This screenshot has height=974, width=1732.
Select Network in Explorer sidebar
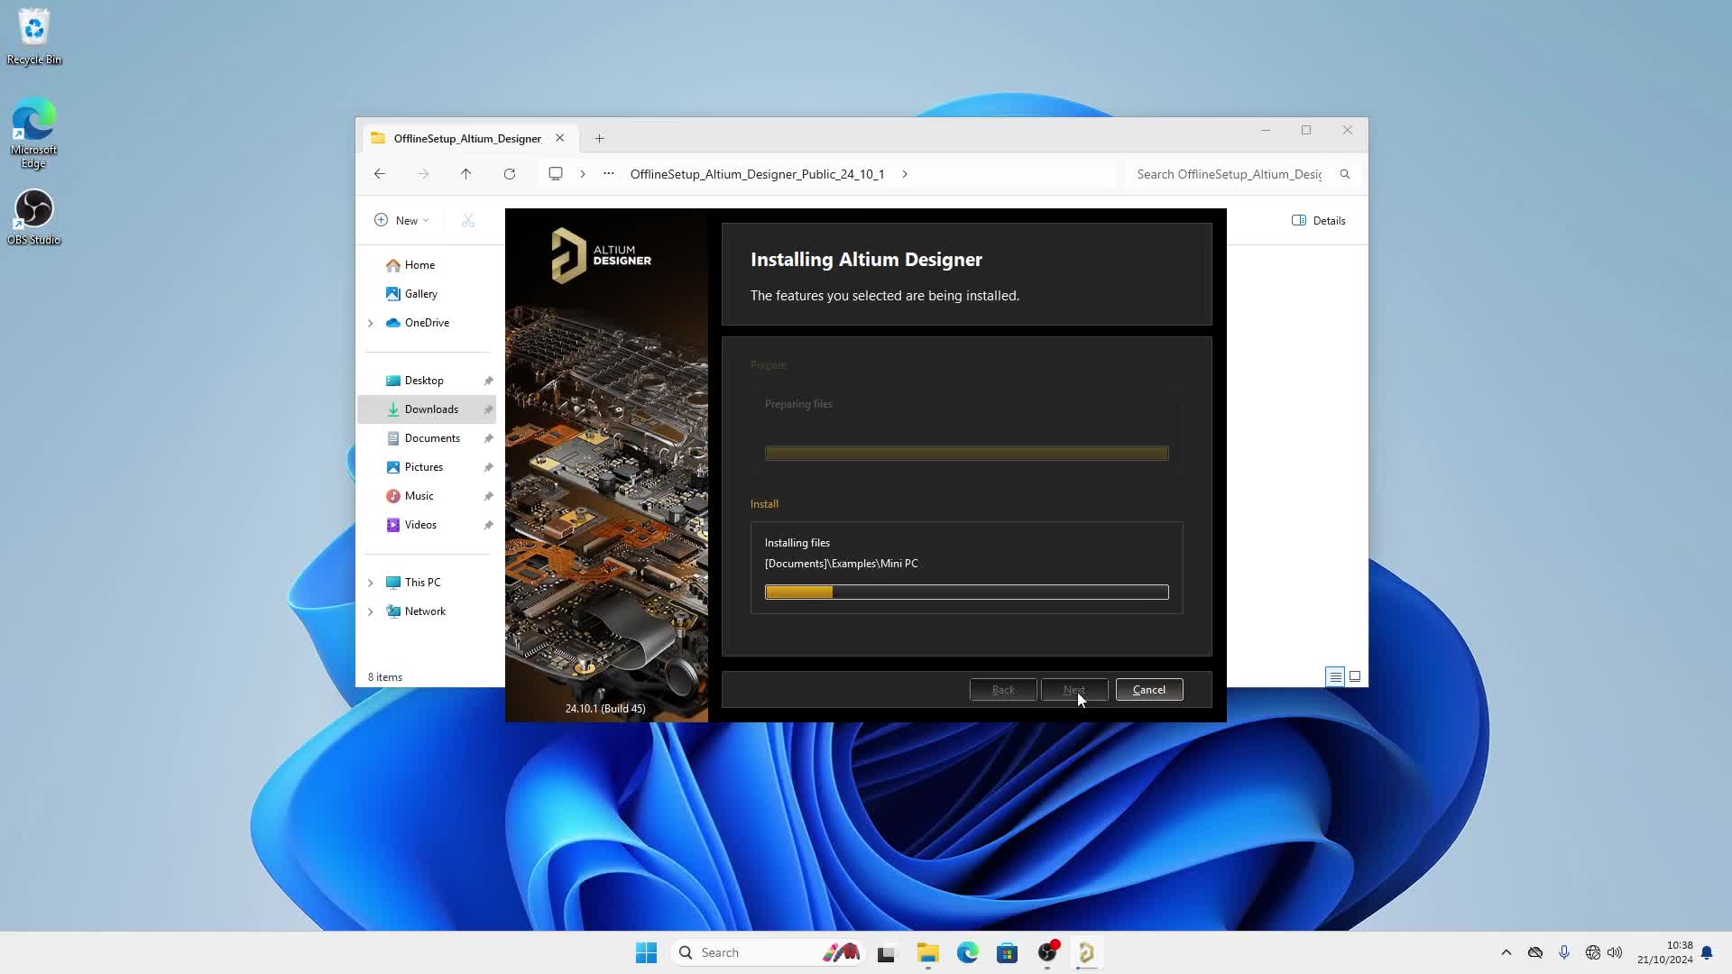[x=425, y=611]
